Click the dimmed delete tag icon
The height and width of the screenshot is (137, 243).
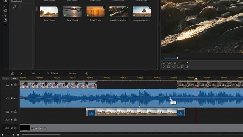pyautogui.click(x=20, y=7)
